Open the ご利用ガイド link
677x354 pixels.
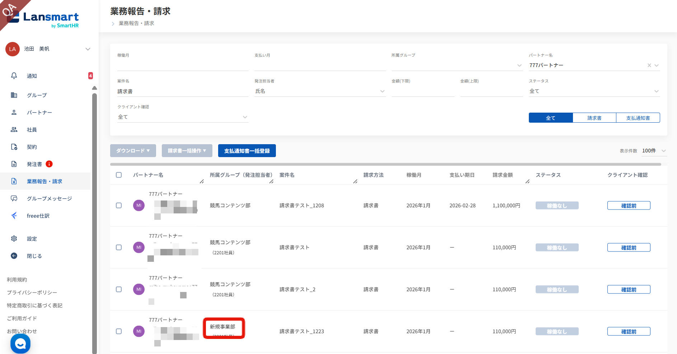22,318
